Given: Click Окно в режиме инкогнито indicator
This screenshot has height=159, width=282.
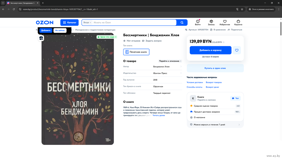Looking at the screenshot, I should pos(261,9).
